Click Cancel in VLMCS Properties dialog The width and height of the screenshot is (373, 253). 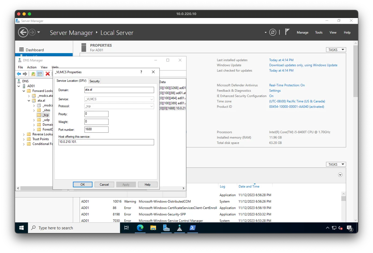[x=104, y=185]
